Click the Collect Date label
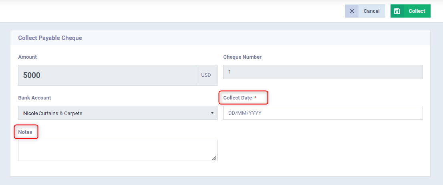 pos(238,97)
